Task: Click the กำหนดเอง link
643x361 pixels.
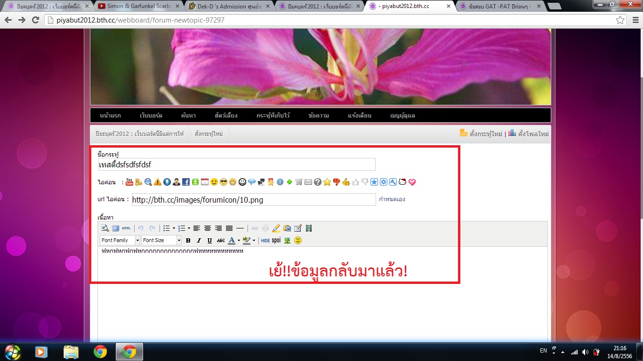Action: (x=392, y=199)
